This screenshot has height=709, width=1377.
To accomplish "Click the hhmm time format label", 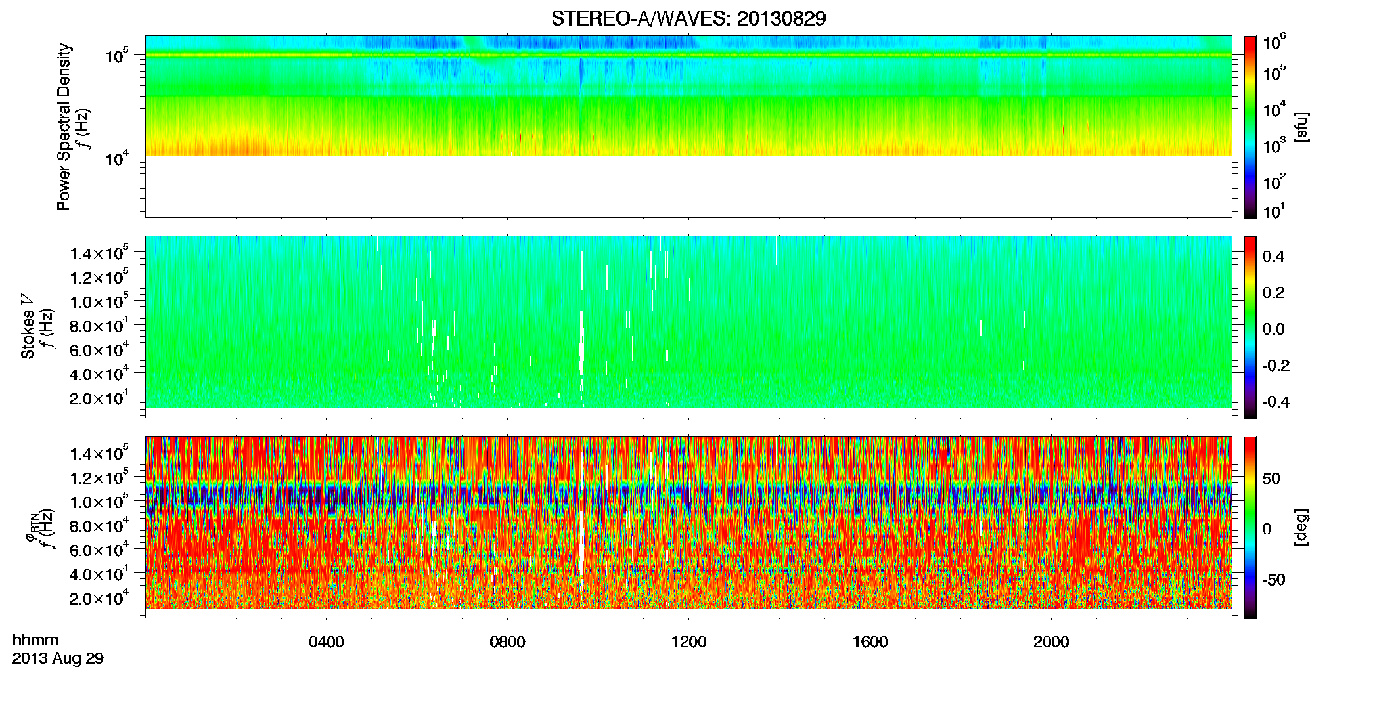I will click(x=35, y=641).
